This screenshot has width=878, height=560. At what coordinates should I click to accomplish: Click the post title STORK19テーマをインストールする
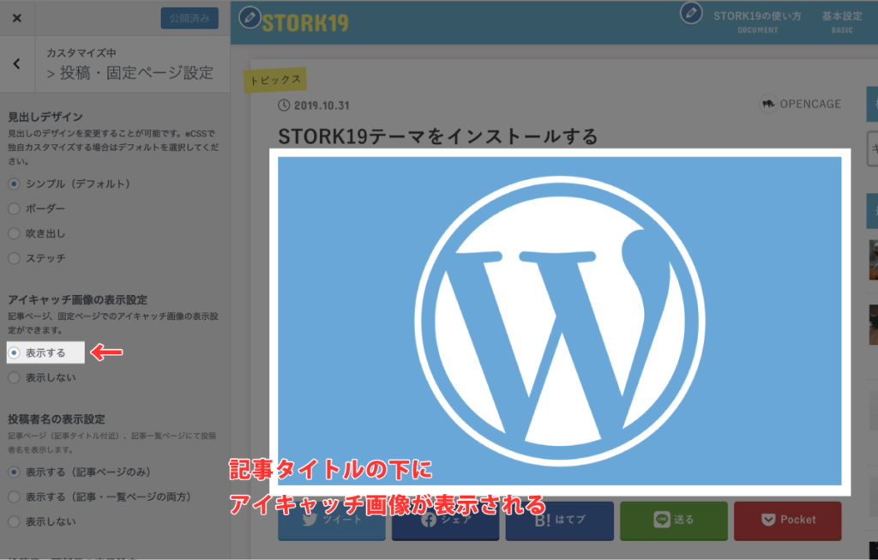(438, 136)
